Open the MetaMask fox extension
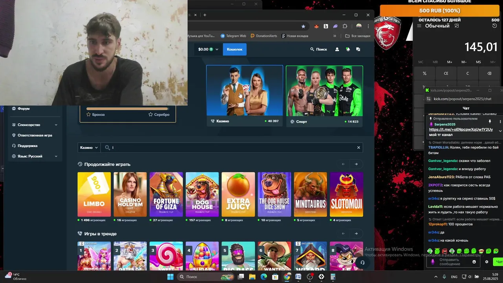 [316, 26]
